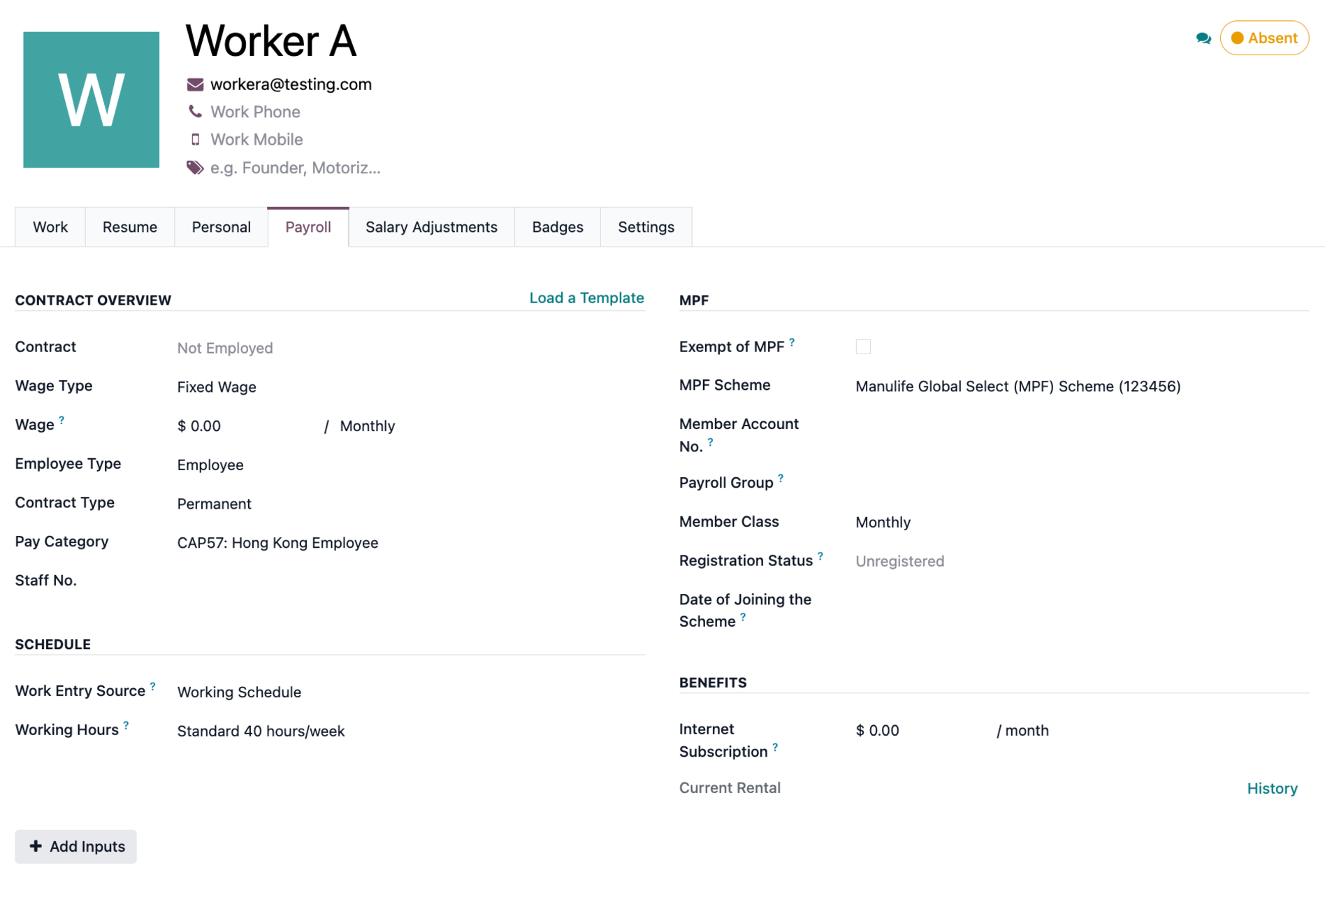Click the Date of Joining Scheme help icon

743,618
